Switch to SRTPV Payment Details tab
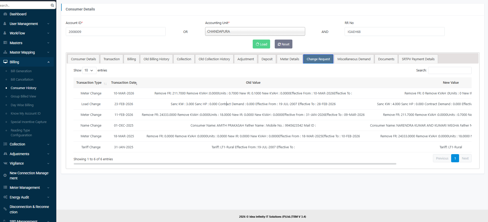This screenshot has width=488, height=222. 418,59
